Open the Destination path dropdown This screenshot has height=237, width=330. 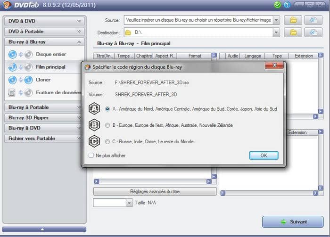tap(276, 33)
